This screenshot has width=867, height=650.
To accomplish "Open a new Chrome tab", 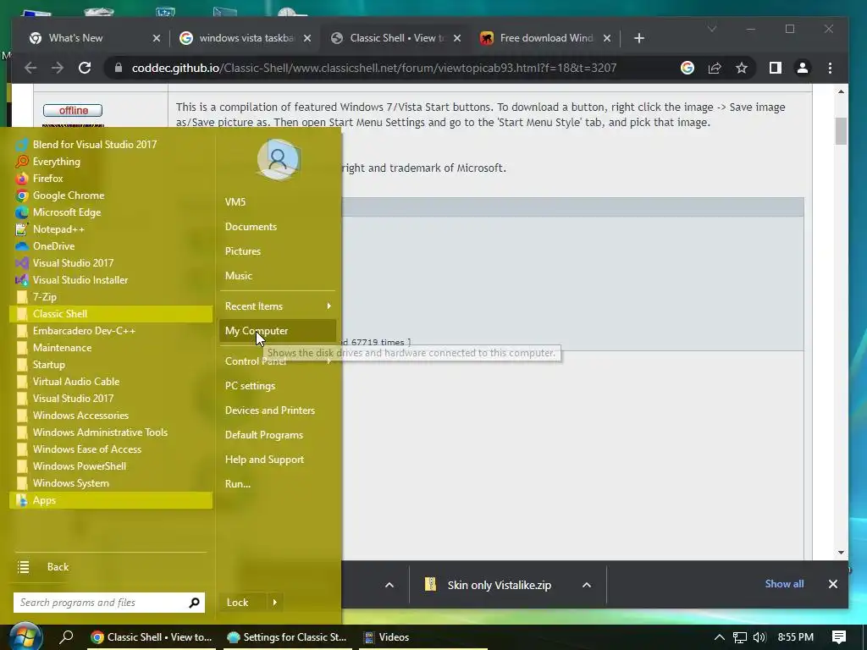I will [639, 38].
